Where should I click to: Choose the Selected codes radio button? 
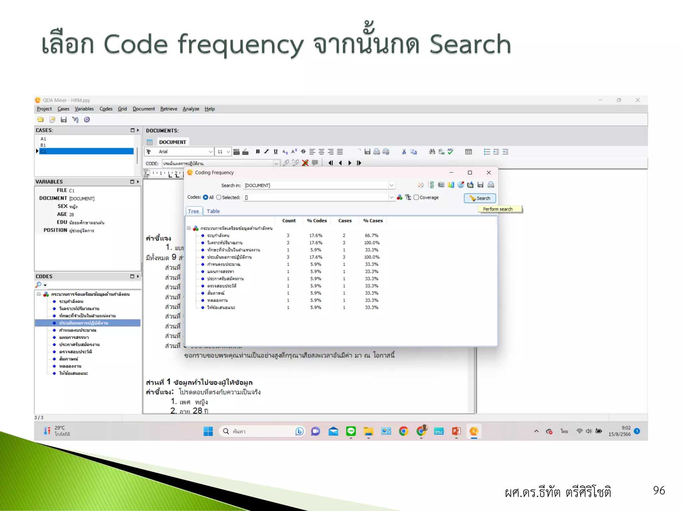219,197
